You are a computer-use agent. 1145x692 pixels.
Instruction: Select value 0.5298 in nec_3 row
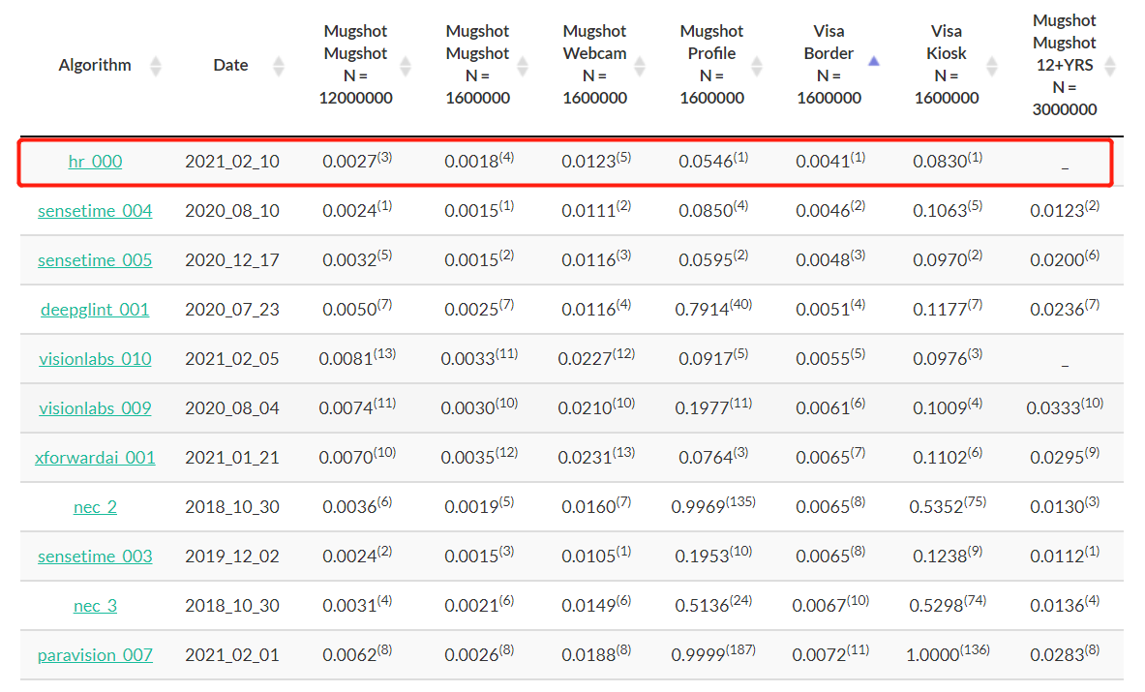(936, 606)
